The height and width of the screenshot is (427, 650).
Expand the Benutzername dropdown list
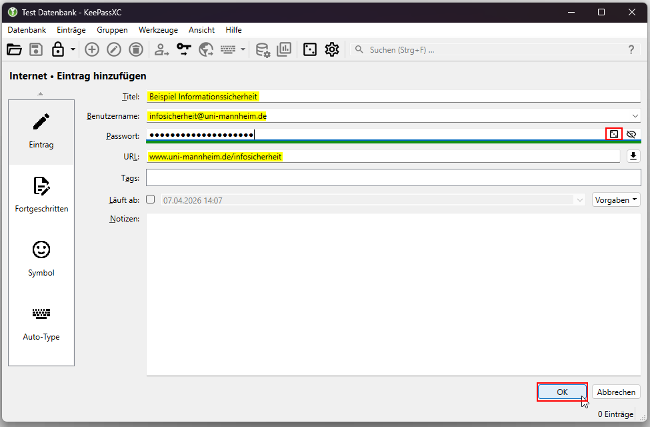(635, 116)
